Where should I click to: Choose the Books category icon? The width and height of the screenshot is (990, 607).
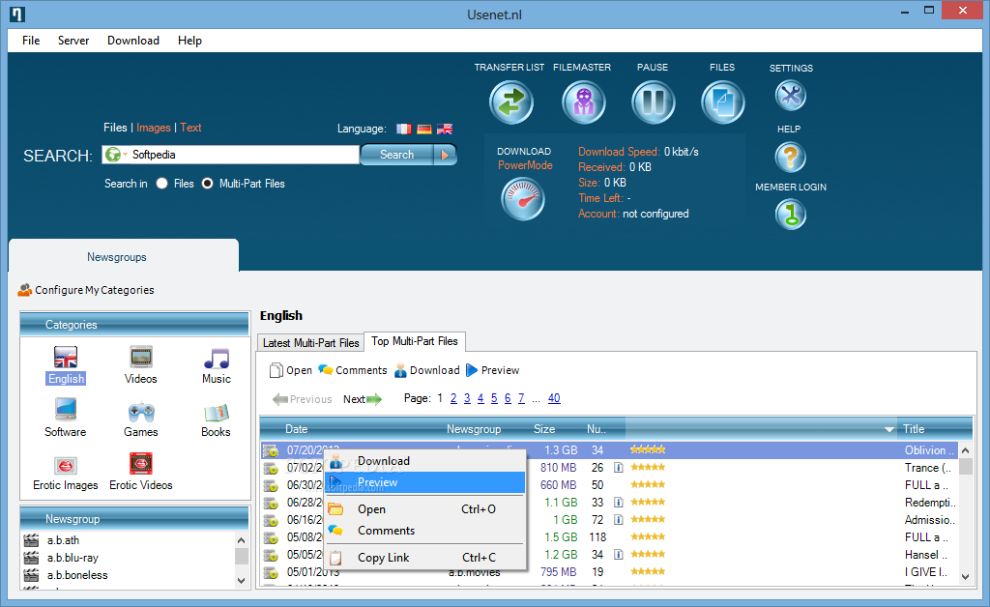(x=216, y=413)
